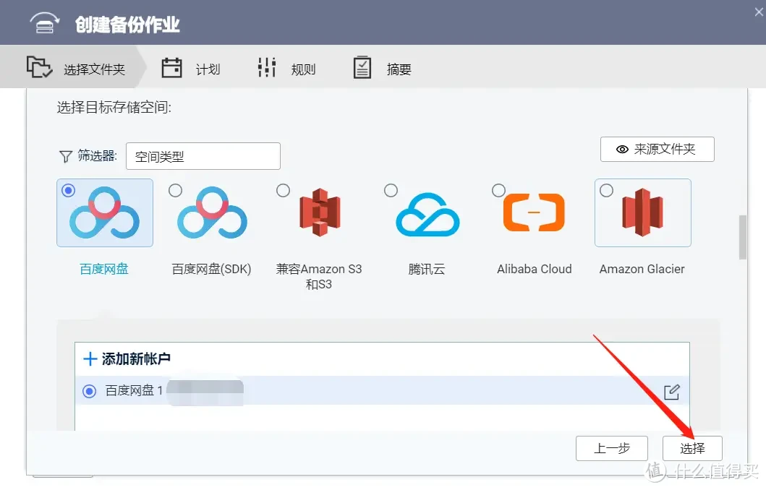Choose the 百度网盘(SDK) logo icon
Image resolution: width=766 pixels, height=490 pixels.
coord(212,214)
